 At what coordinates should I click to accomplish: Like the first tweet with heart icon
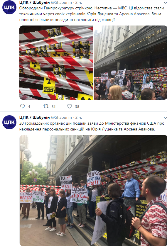pos(70,106)
